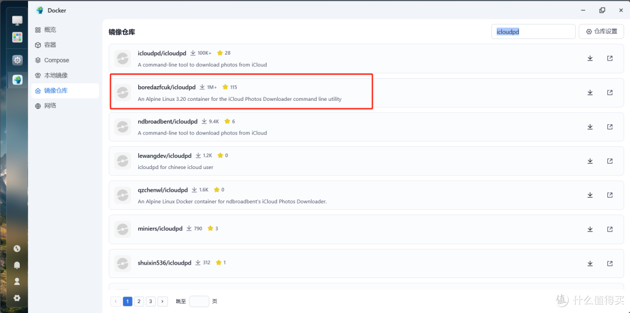Open notifications bell in dock
This screenshot has width=630, height=313.
tap(17, 265)
